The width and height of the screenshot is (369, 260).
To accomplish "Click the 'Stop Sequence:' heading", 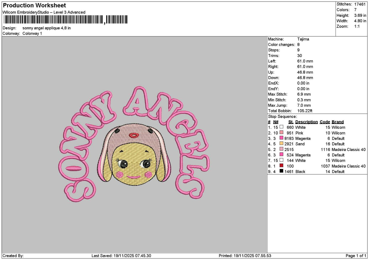I will pos(282,117).
